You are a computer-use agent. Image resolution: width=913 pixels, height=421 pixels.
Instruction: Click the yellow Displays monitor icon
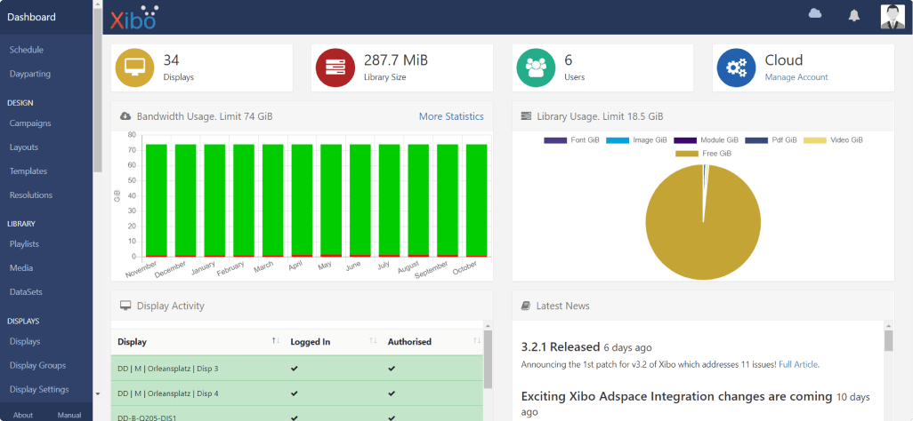pos(135,68)
